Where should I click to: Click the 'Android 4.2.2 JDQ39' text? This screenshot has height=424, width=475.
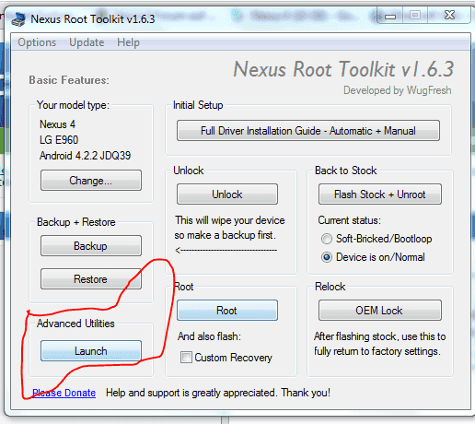[x=85, y=156]
